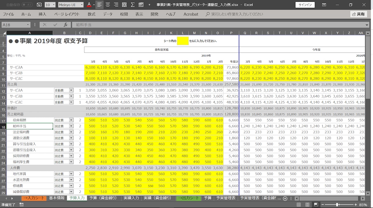Open the 変動費 dropdown in the row 12 サービスA row
This screenshot has width=373, height=208.
(71, 90)
